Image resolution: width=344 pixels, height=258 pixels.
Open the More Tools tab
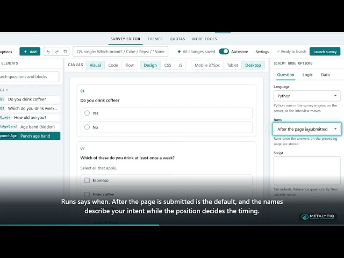pyautogui.click(x=204, y=39)
